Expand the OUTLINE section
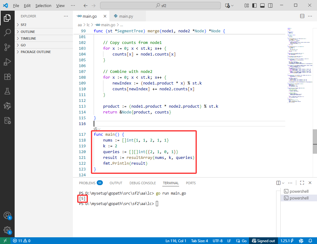The image size is (317, 244). coord(44,32)
